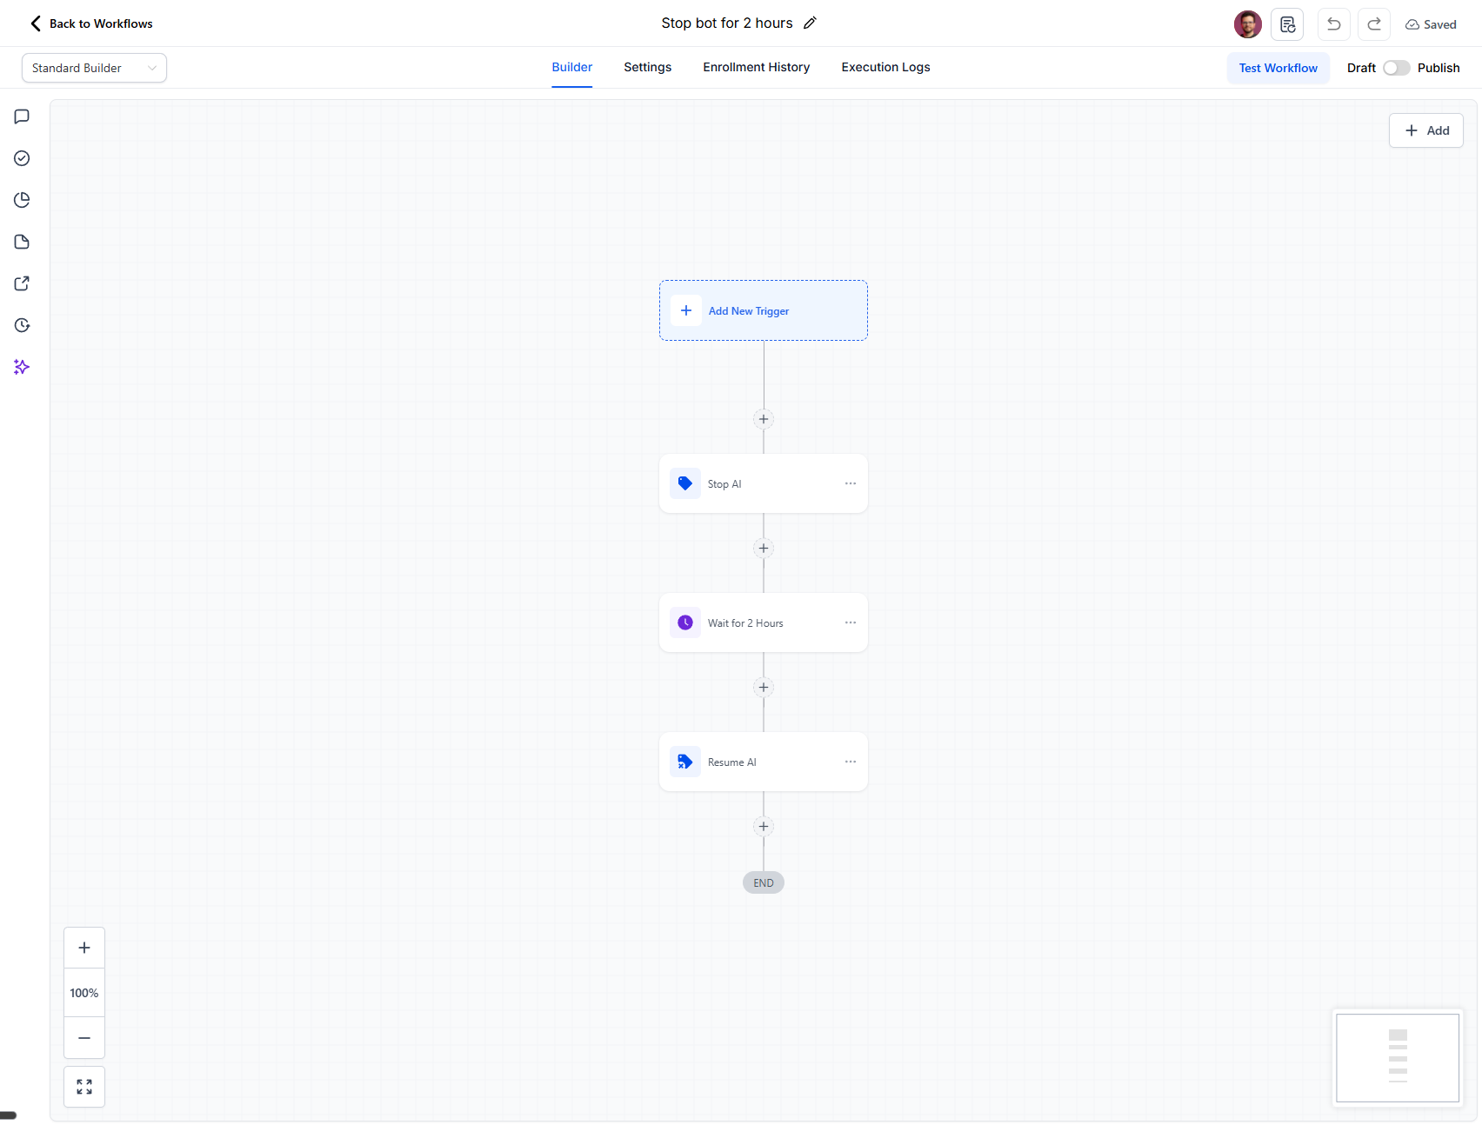Toggle the workflow from Draft to Publish
1482x1125 pixels.
[1397, 67]
